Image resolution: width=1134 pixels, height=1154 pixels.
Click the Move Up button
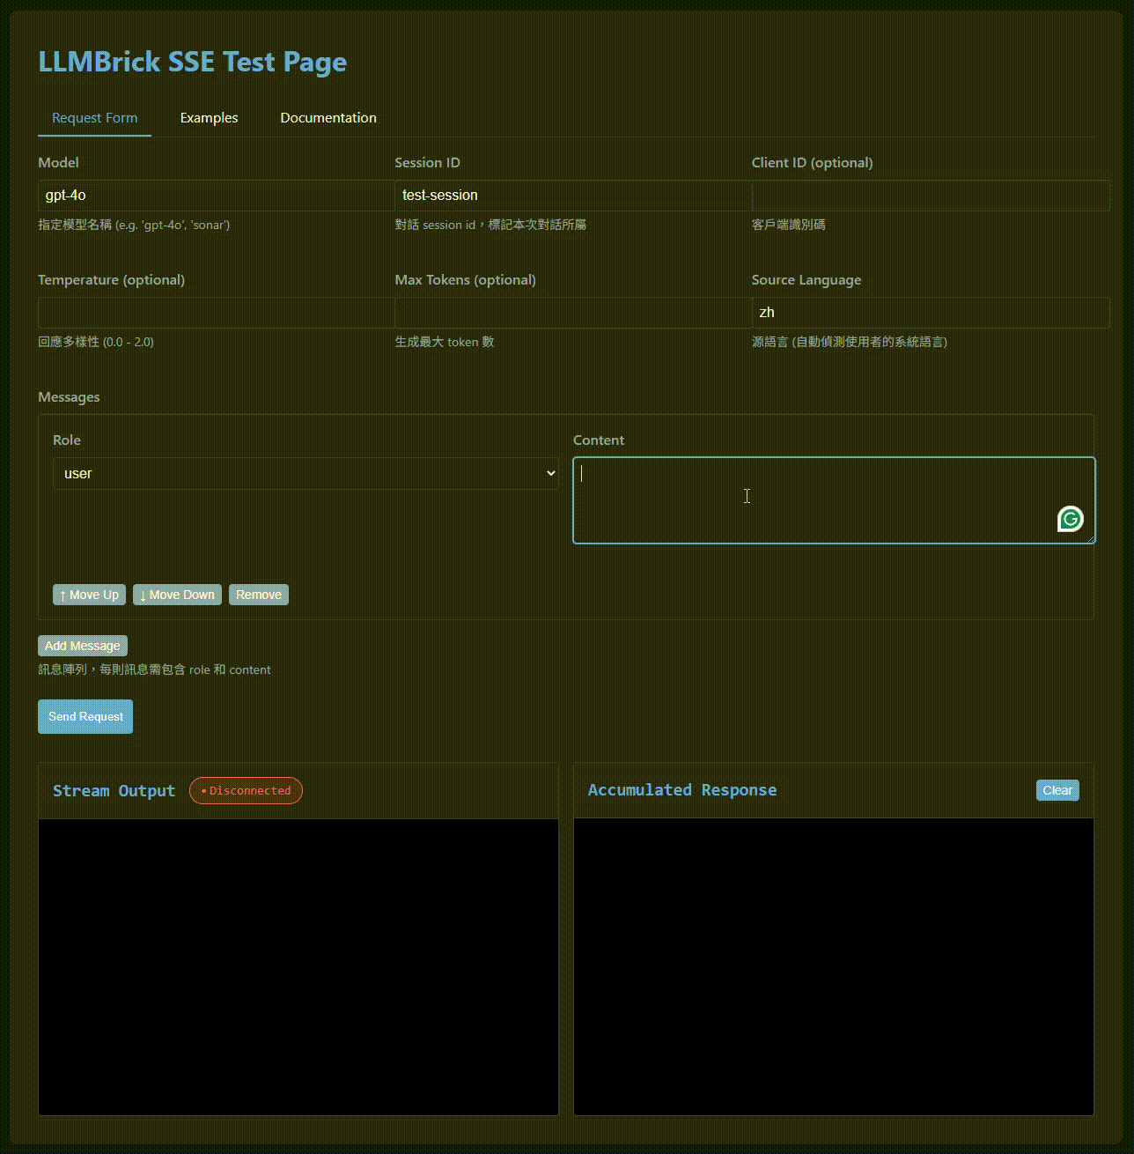pos(89,595)
